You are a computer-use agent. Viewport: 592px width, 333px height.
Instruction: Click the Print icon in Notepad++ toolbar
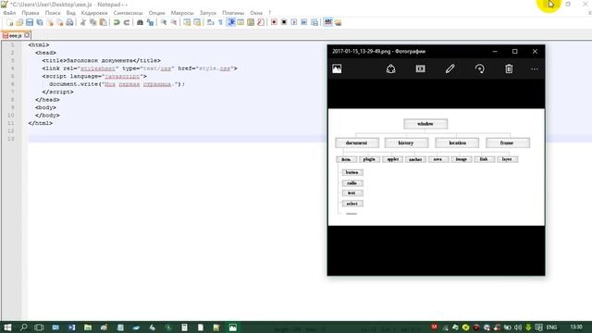point(70,22)
